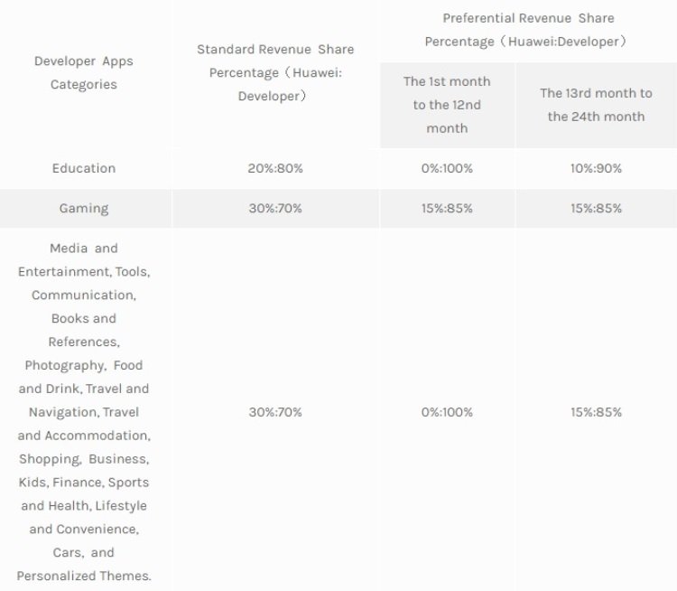This screenshot has width=677, height=591.
Task: Select the Media and Entertainment text
Action: [84, 260]
